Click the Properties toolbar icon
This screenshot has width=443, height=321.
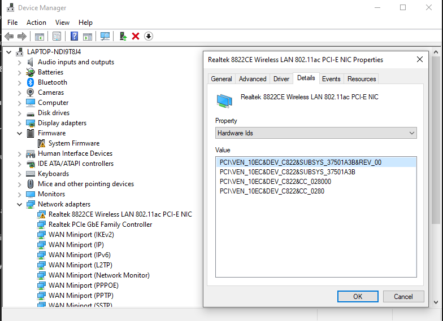(x=57, y=36)
